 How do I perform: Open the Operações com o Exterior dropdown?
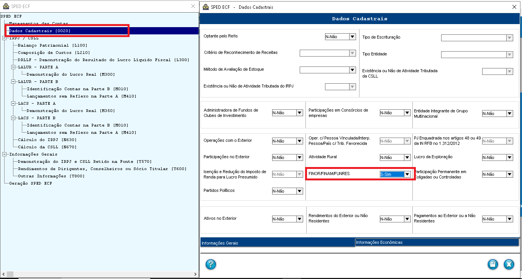299,141
